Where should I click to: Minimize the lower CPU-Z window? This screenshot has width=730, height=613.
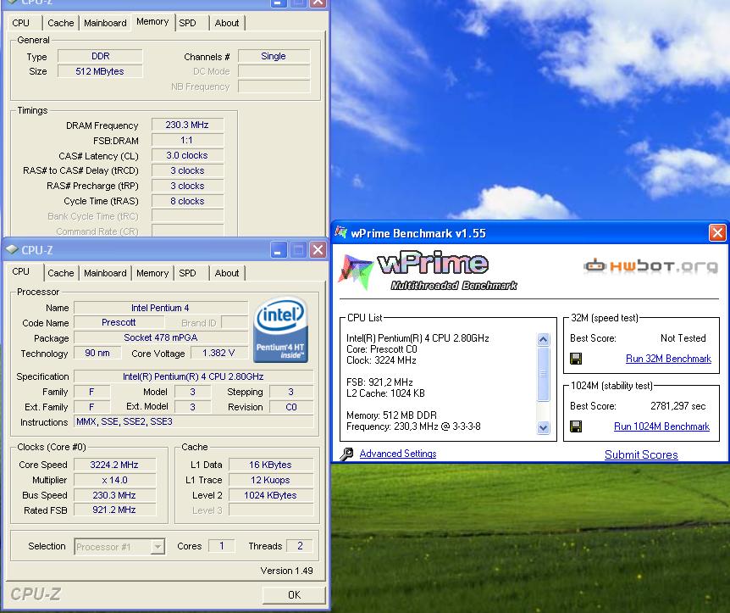click(278, 250)
